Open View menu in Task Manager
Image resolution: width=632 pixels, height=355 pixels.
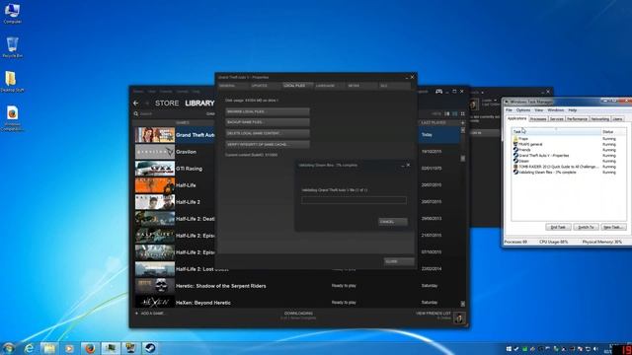tap(539, 109)
